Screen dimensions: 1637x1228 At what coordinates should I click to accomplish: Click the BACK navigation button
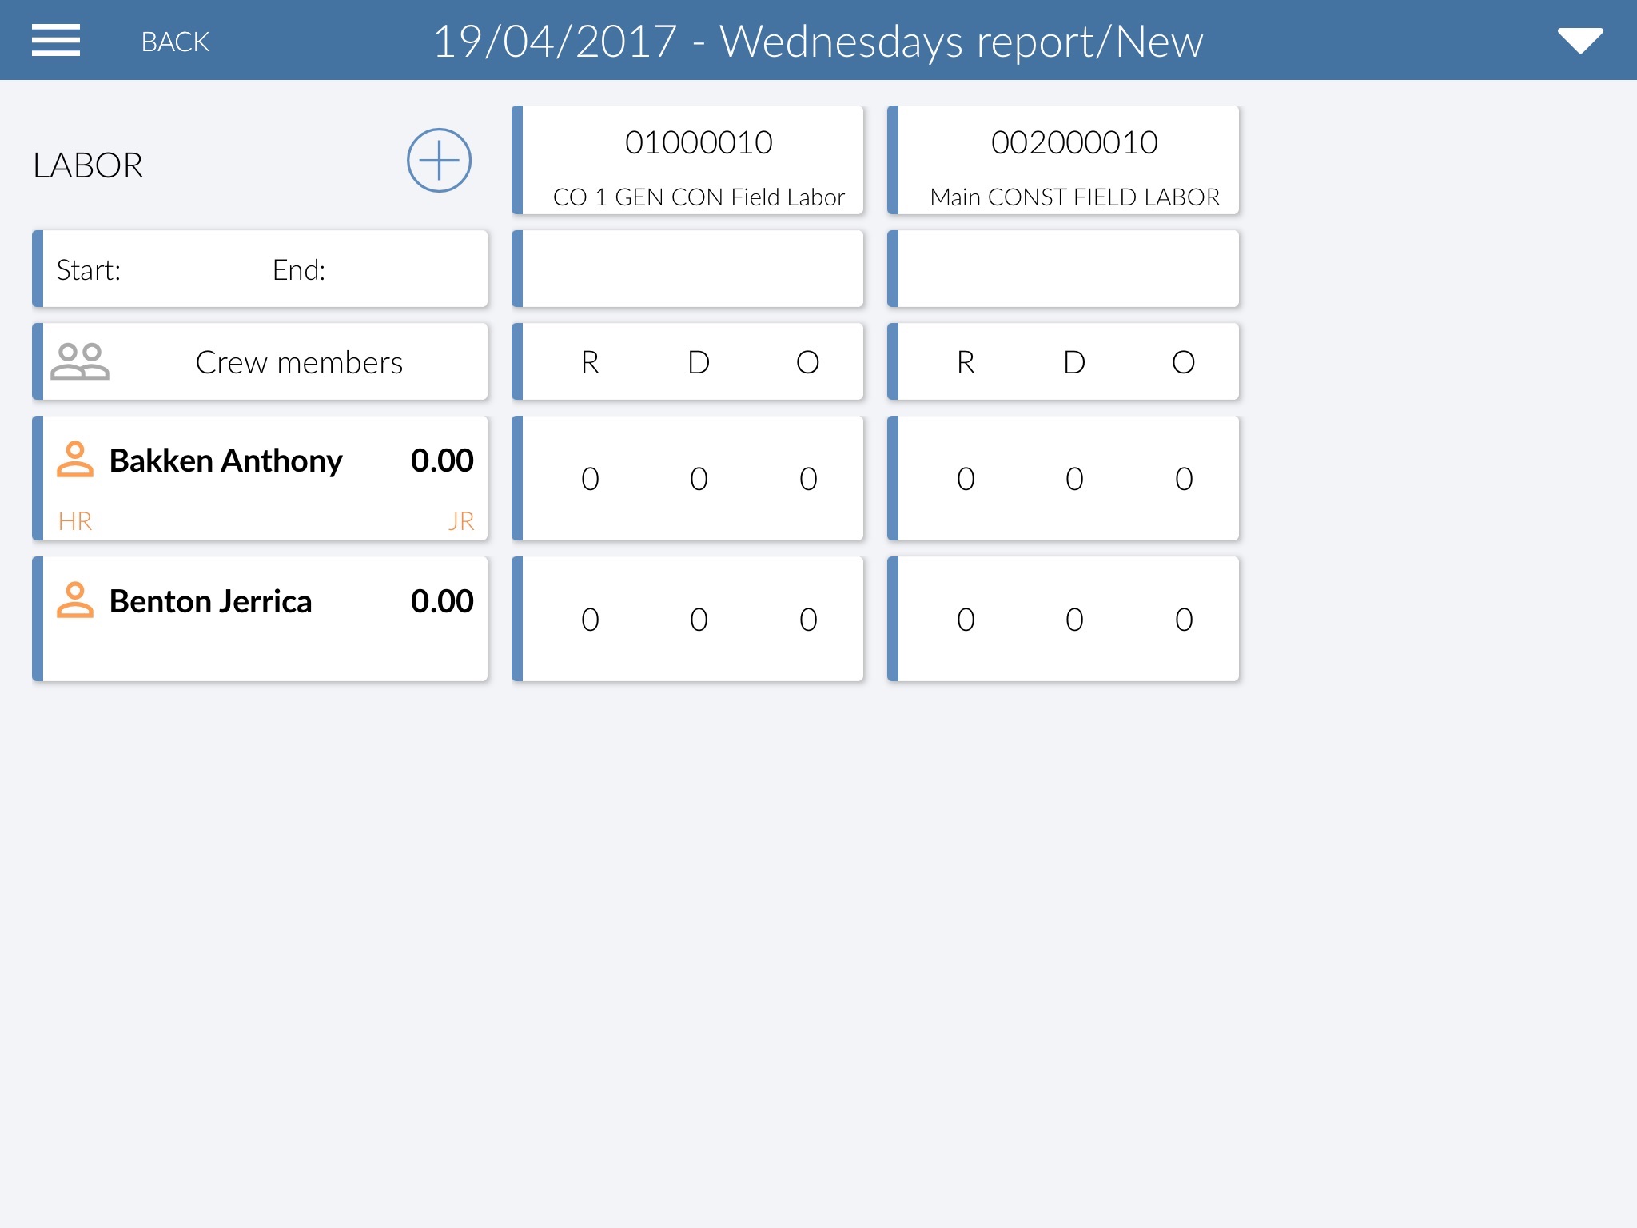(x=177, y=38)
